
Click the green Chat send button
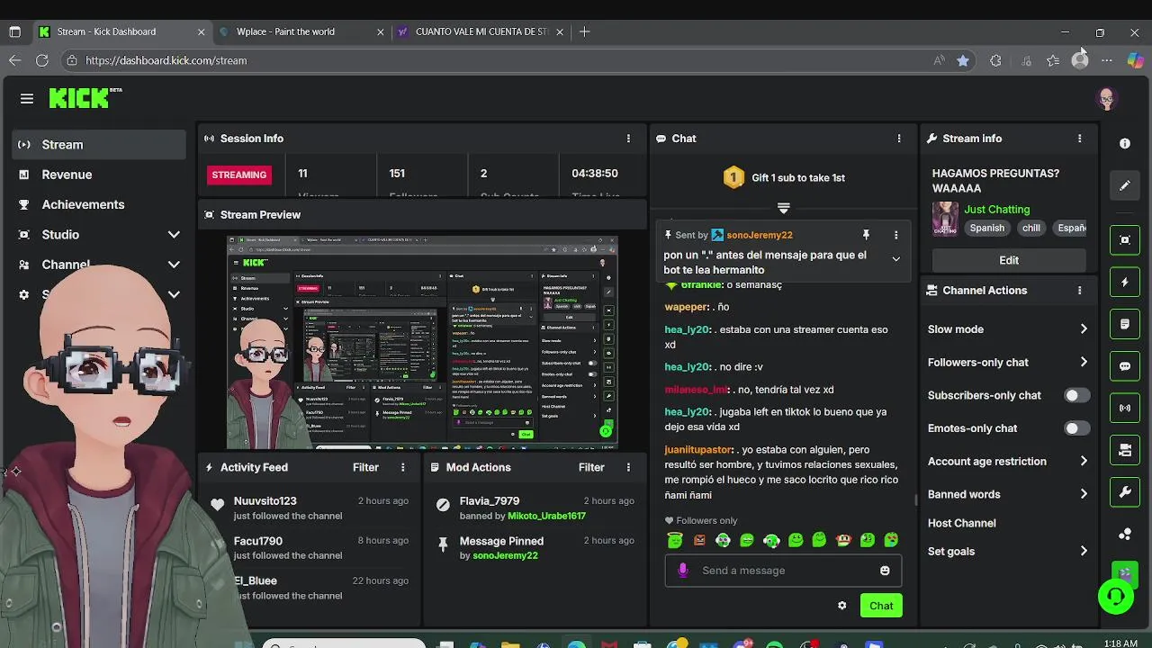click(x=881, y=606)
